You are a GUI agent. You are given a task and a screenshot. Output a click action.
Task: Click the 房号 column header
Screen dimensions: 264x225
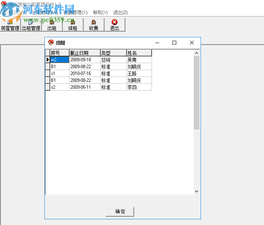60,53
